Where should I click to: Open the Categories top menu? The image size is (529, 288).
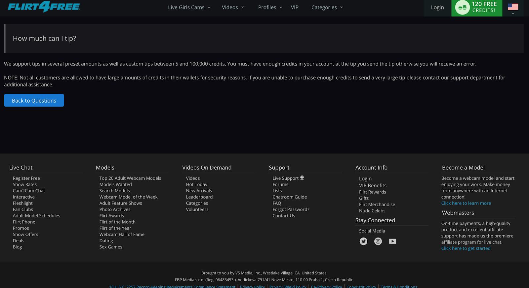[324, 8]
